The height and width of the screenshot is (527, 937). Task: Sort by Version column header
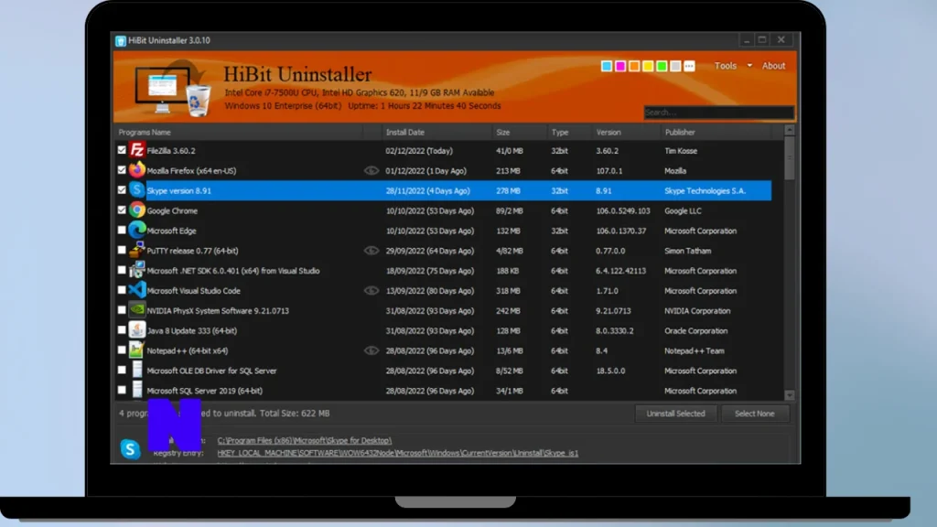(609, 132)
